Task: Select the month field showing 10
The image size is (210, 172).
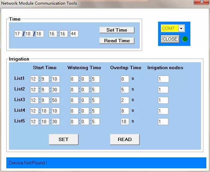Action: [x=29, y=34]
